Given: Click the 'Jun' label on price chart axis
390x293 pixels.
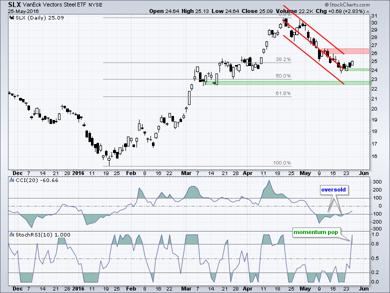Looking at the screenshot, I should pos(363,173).
